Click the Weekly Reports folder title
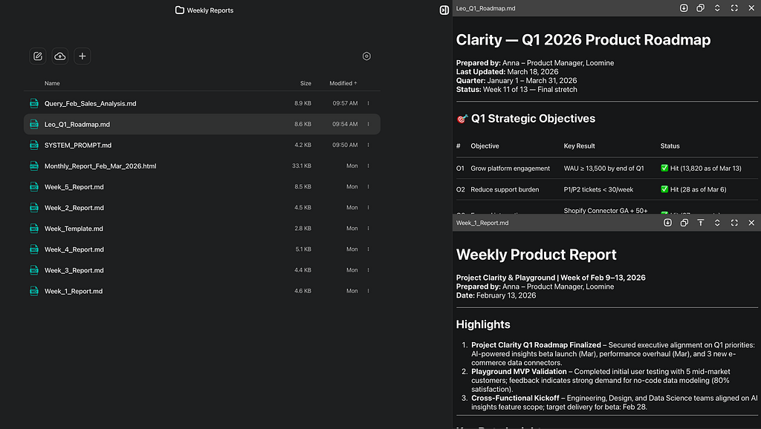The width and height of the screenshot is (761, 429). coord(210,10)
